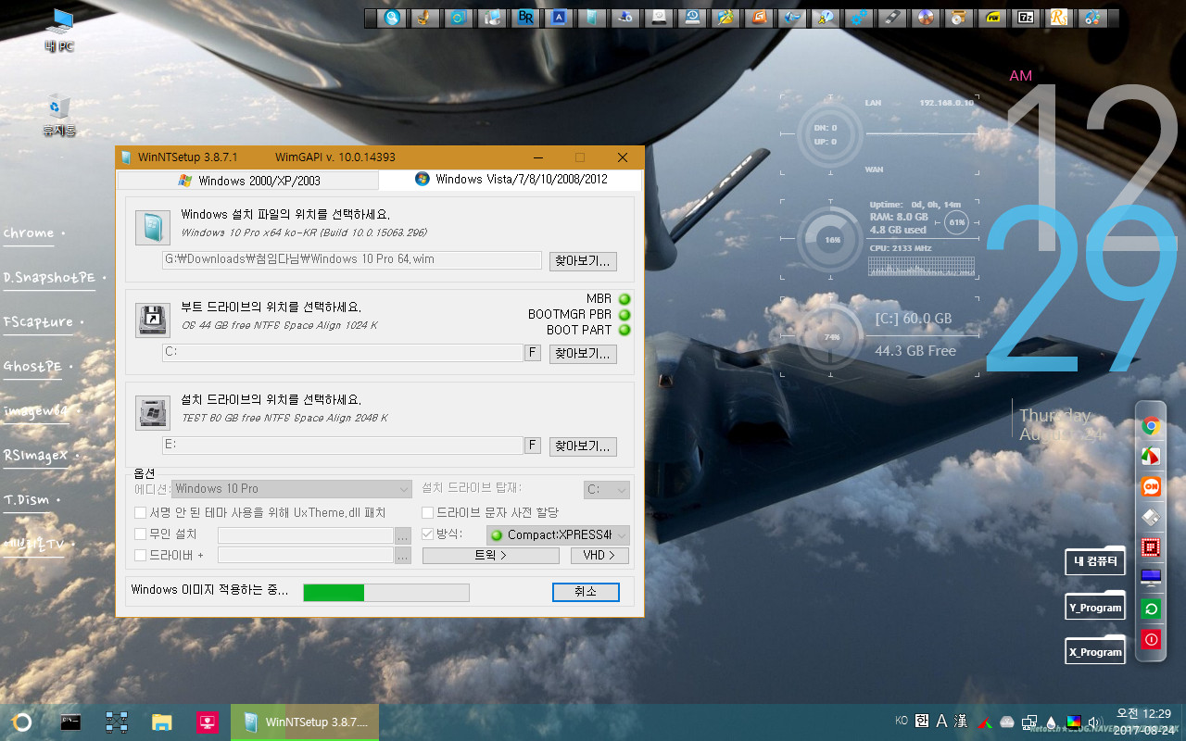
Task: Click the floppy disk icon in dock
Action: click(1151, 517)
